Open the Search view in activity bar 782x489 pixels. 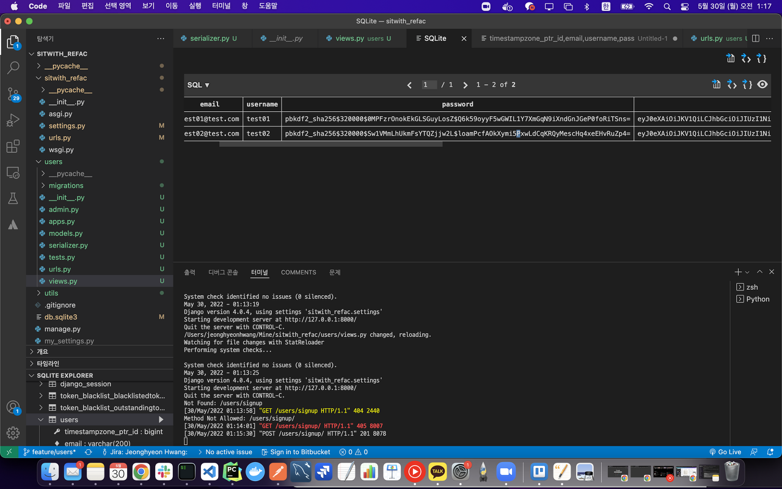tap(13, 67)
